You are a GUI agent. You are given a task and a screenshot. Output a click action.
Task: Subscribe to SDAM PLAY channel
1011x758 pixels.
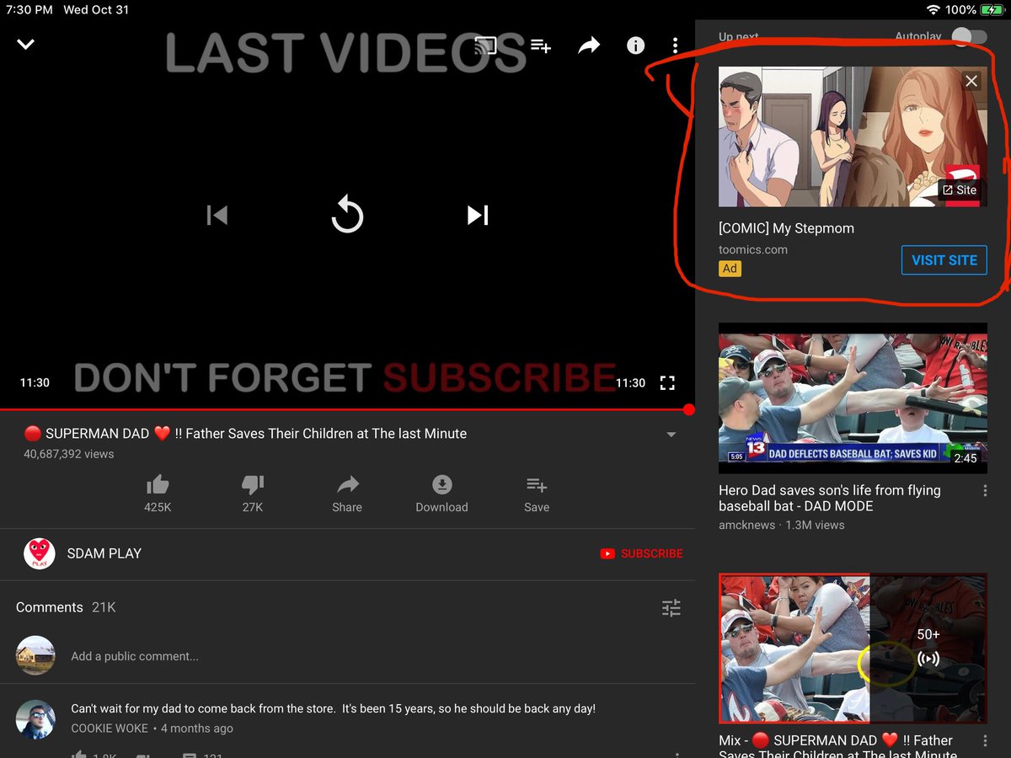(641, 553)
